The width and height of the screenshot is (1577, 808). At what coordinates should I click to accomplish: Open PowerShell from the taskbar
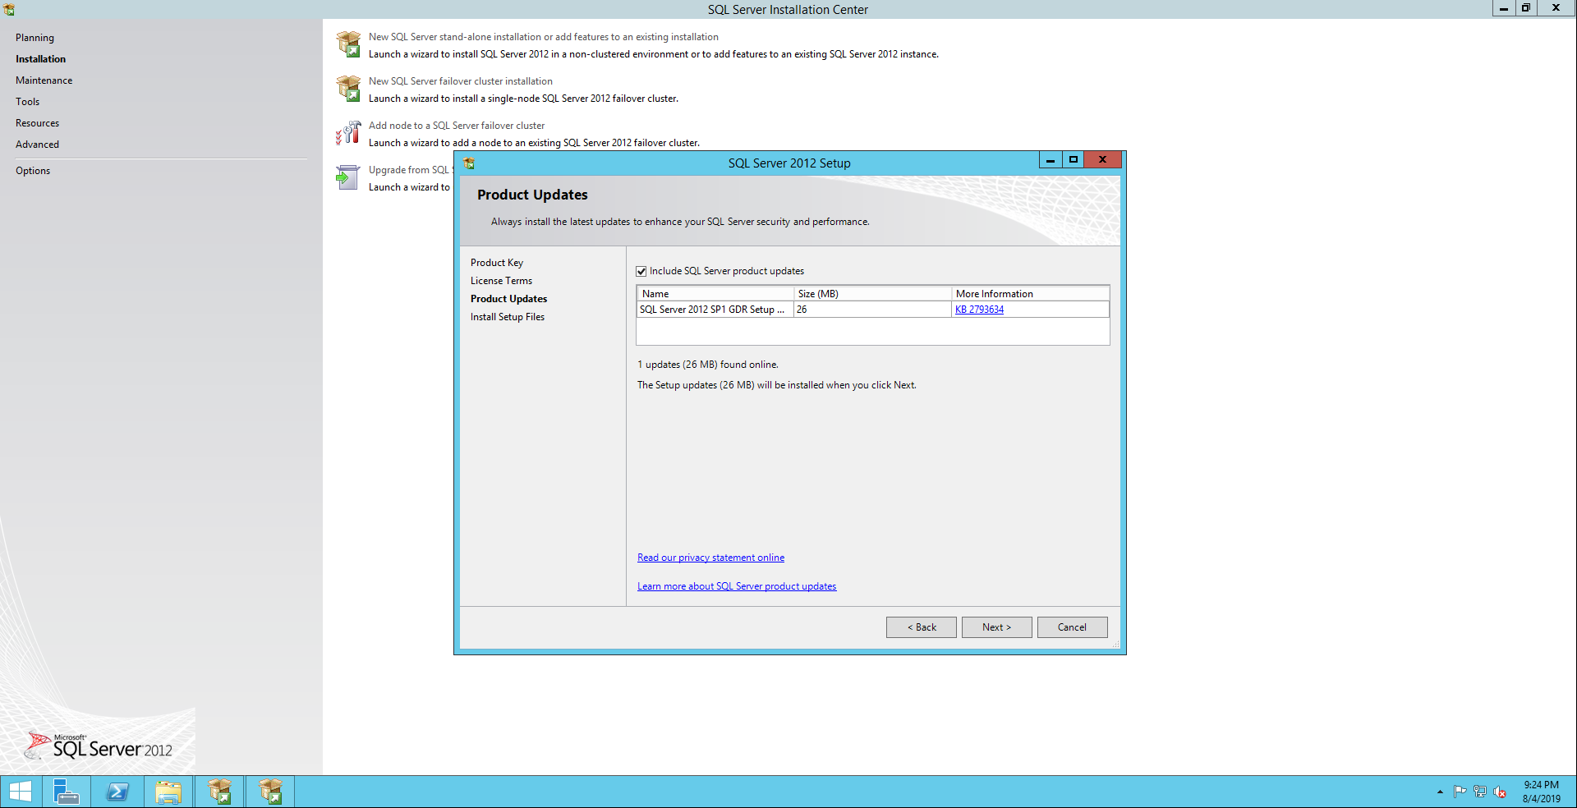click(x=117, y=792)
